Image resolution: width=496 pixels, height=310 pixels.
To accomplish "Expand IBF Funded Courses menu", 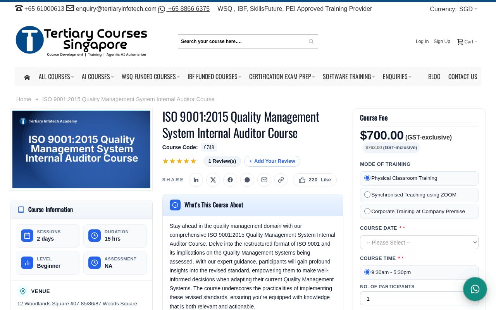I will coord(214,77).
